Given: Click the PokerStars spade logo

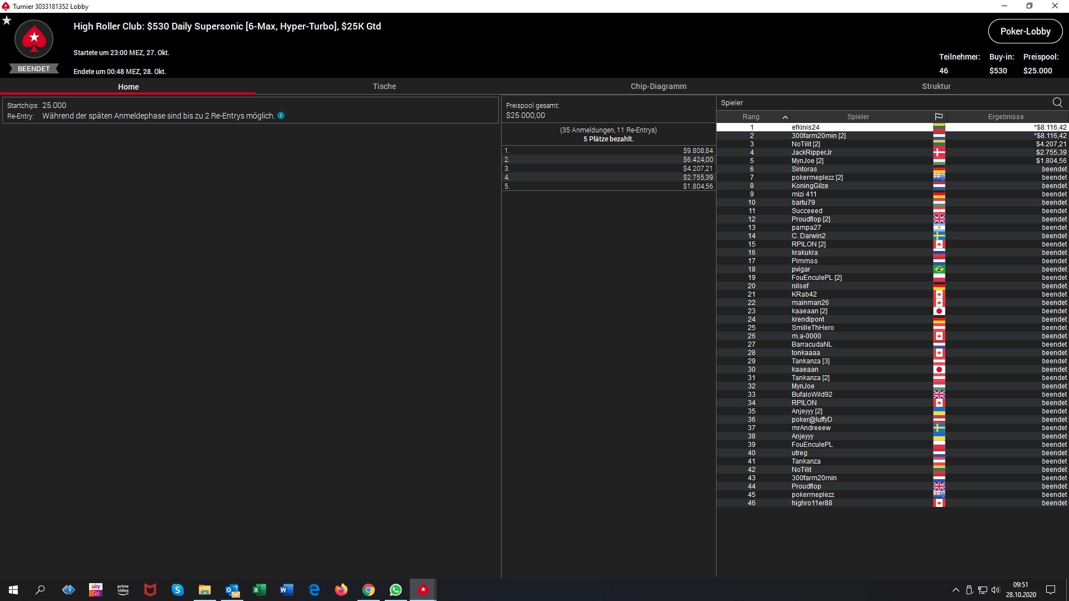Looking at the screenshot, I should 34,40.
